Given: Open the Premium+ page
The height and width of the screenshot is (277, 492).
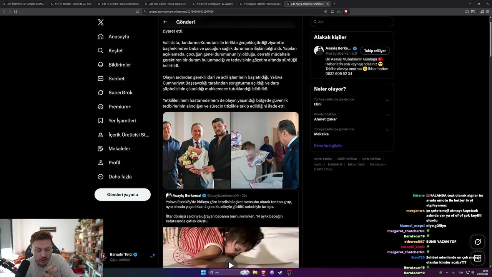Looking at the screenshot, I should tap(114, 107).
